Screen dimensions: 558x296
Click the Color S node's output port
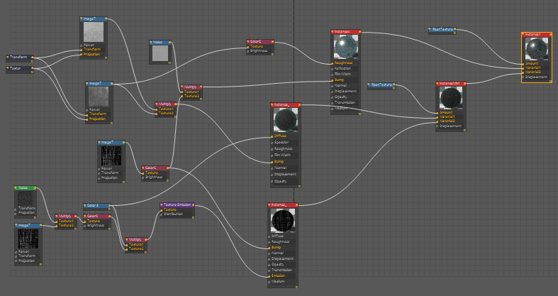[110, 205]
